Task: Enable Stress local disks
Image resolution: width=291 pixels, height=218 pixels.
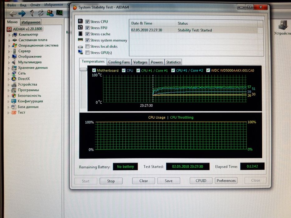Action: tap(87, 46)
